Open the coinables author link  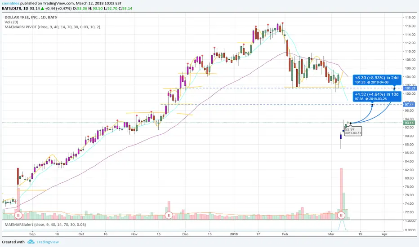pos(10,3)
